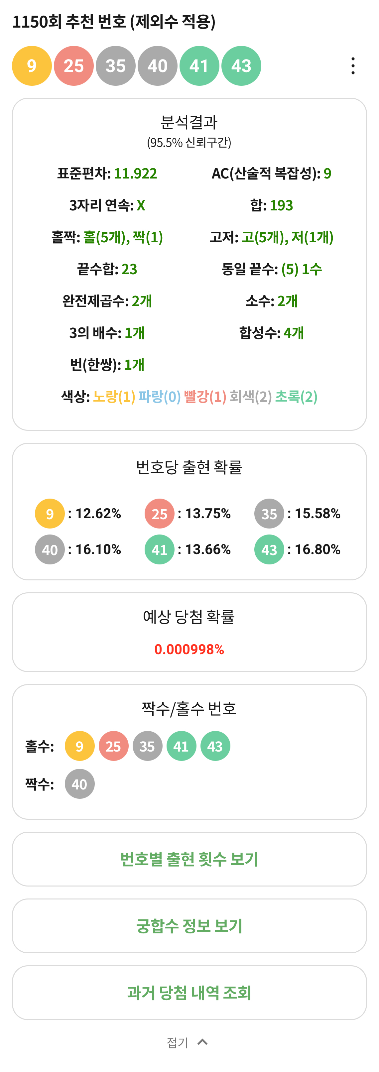Select the 9 ball showing 12.62% probability
The width and height of the screenshot is (379, 1072).
(50, 514)
